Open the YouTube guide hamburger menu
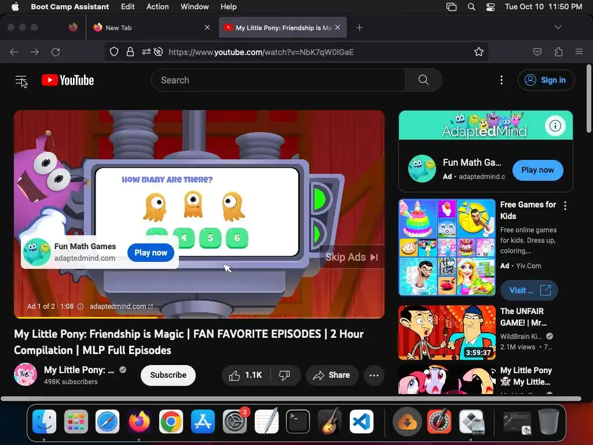Image resolution: width=593 pixels, height=445 pixels. [x=21, y=80]
